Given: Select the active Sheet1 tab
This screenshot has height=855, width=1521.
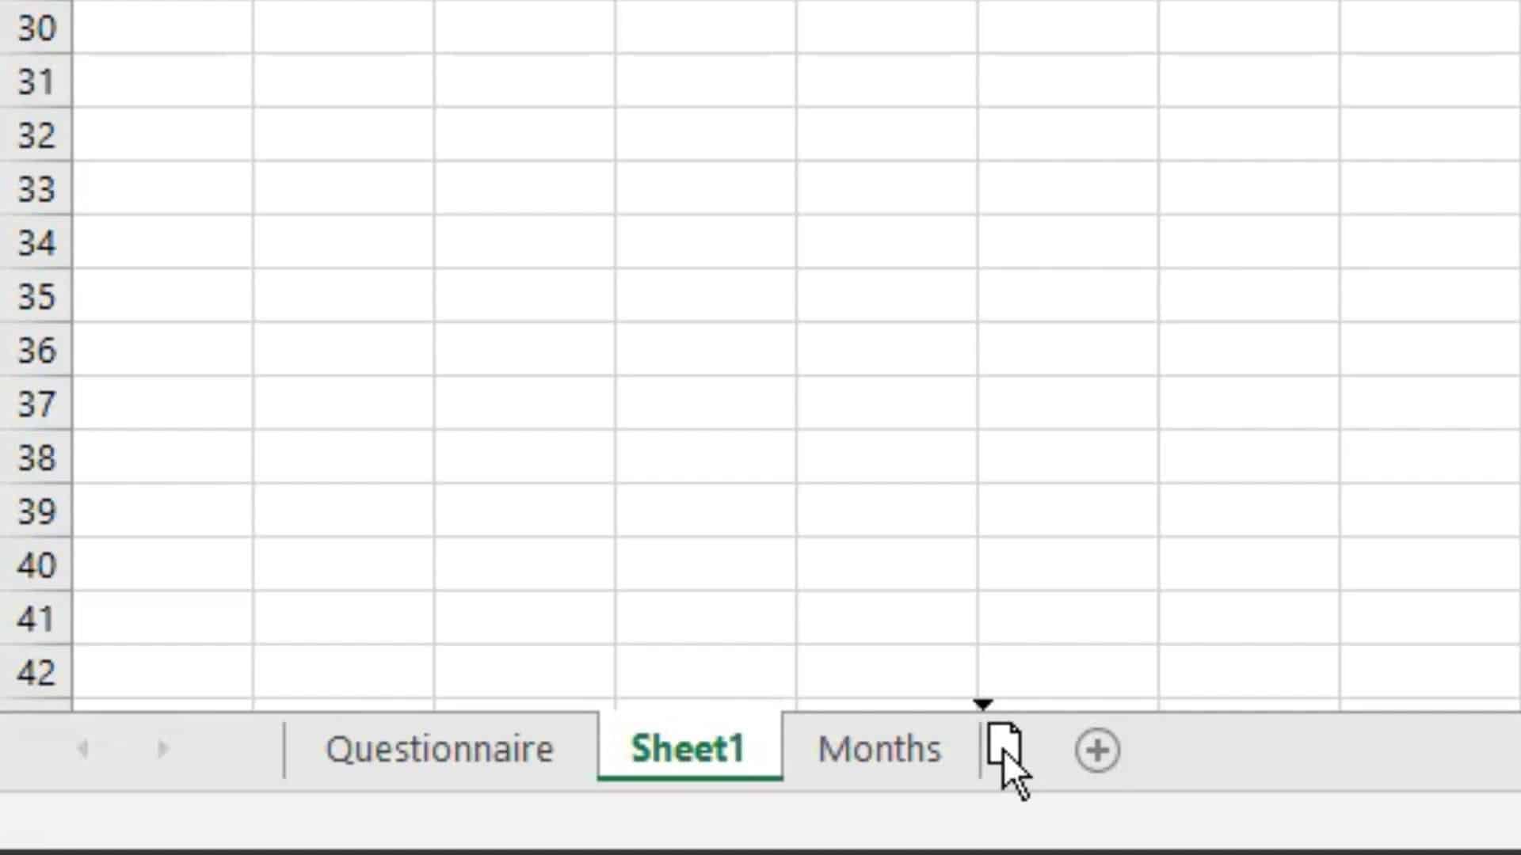Looking at the screenshot, I should pos(688,748).
